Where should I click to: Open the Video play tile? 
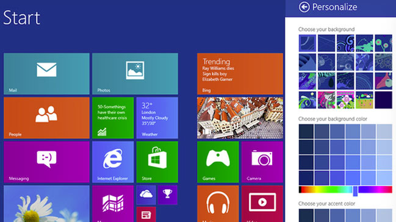pyautogui.click(x=262, y=204)
